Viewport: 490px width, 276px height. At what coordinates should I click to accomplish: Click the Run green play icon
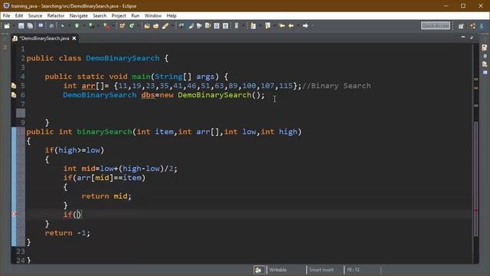pos(77,26)
